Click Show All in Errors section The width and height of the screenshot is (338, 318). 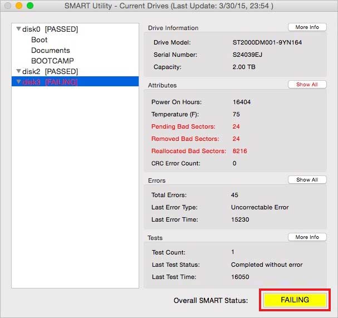pos(307,180)
